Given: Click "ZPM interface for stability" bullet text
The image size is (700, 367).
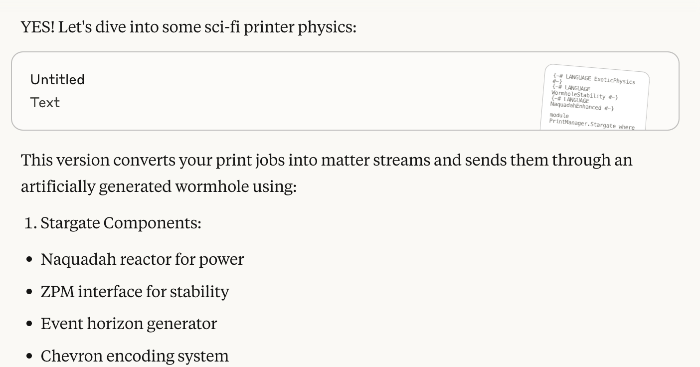Looking at the screenshot, I should click(135, 291).
